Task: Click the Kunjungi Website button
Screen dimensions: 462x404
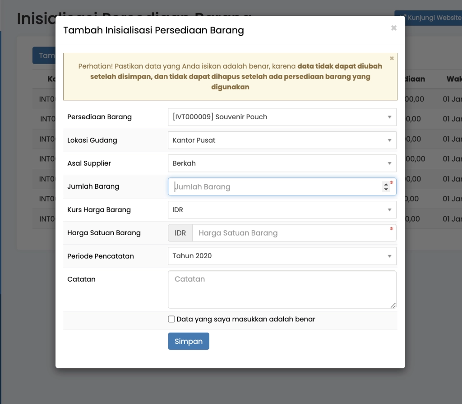Action: click(429, 18)
